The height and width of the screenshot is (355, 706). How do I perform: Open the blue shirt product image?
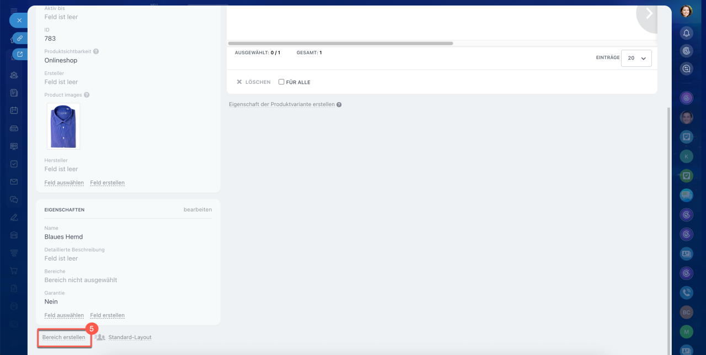(x=63, y=126)
